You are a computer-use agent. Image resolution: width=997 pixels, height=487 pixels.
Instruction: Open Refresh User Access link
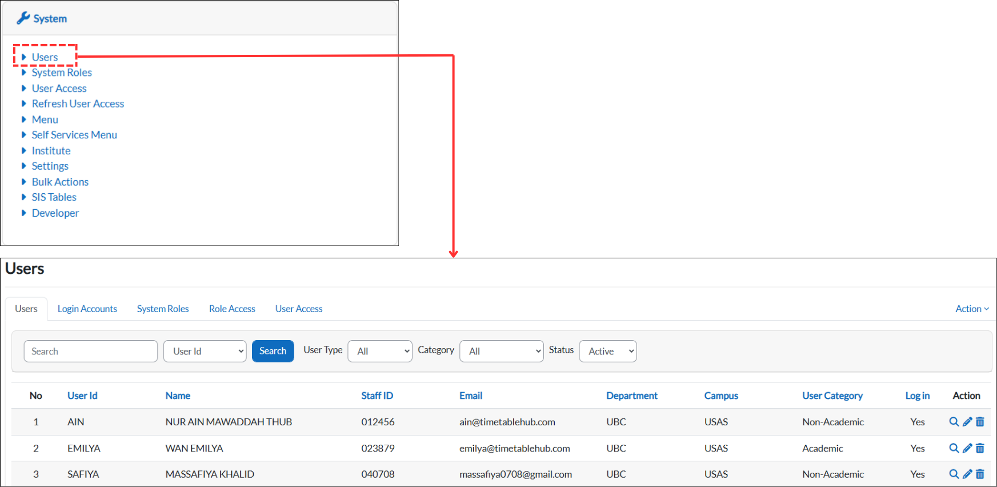click(78, 103)
